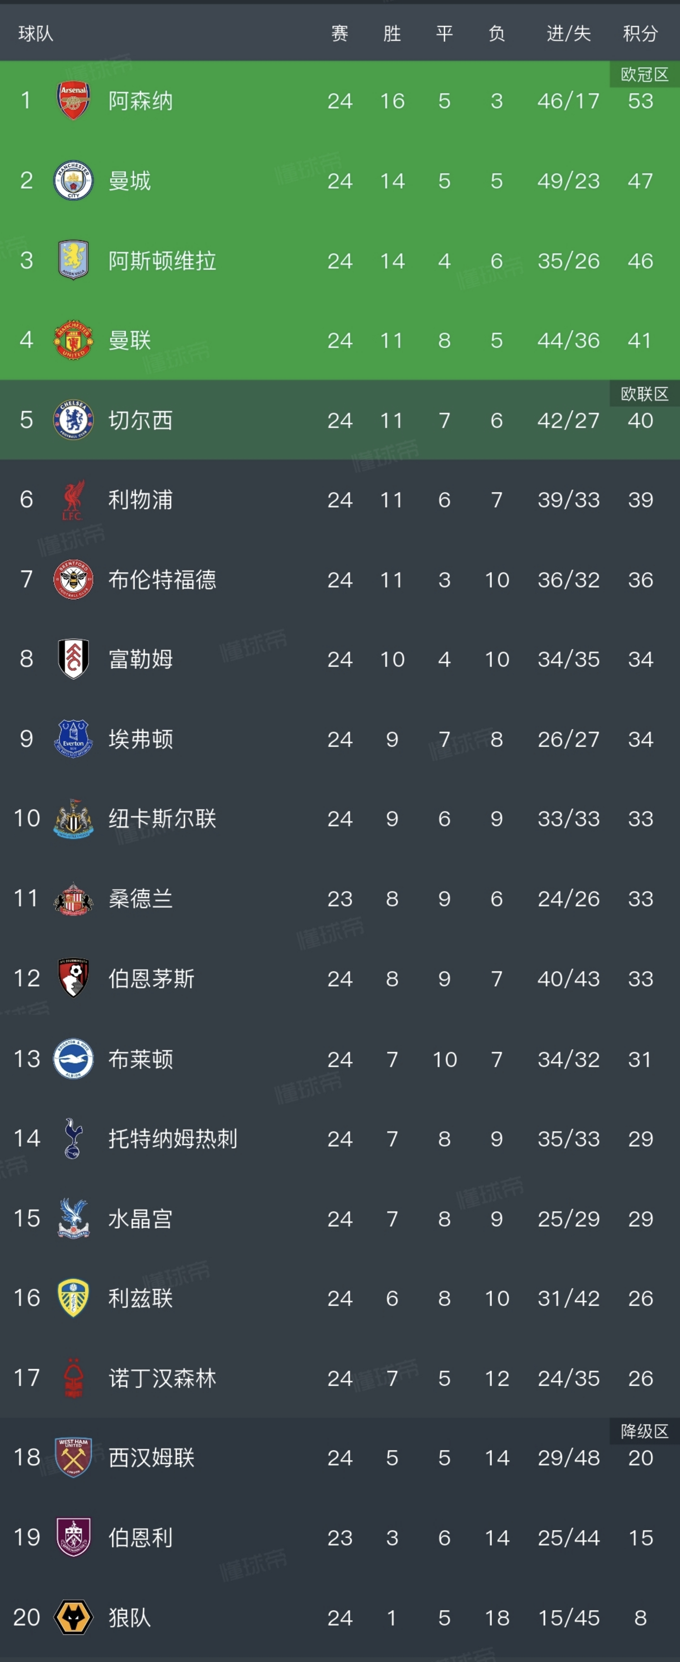This screenshot has height=1662, width=680.
Task: Select the Chelsea club badge
Action: [73, 420]
